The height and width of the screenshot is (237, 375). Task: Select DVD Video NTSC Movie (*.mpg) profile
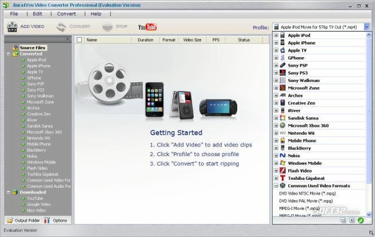tap(308, 193)
